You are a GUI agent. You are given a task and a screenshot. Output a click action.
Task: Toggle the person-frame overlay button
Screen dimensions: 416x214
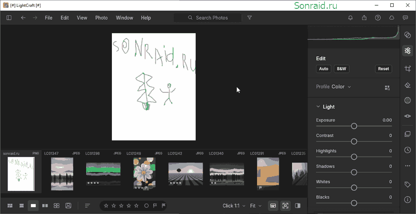(285, 206)
